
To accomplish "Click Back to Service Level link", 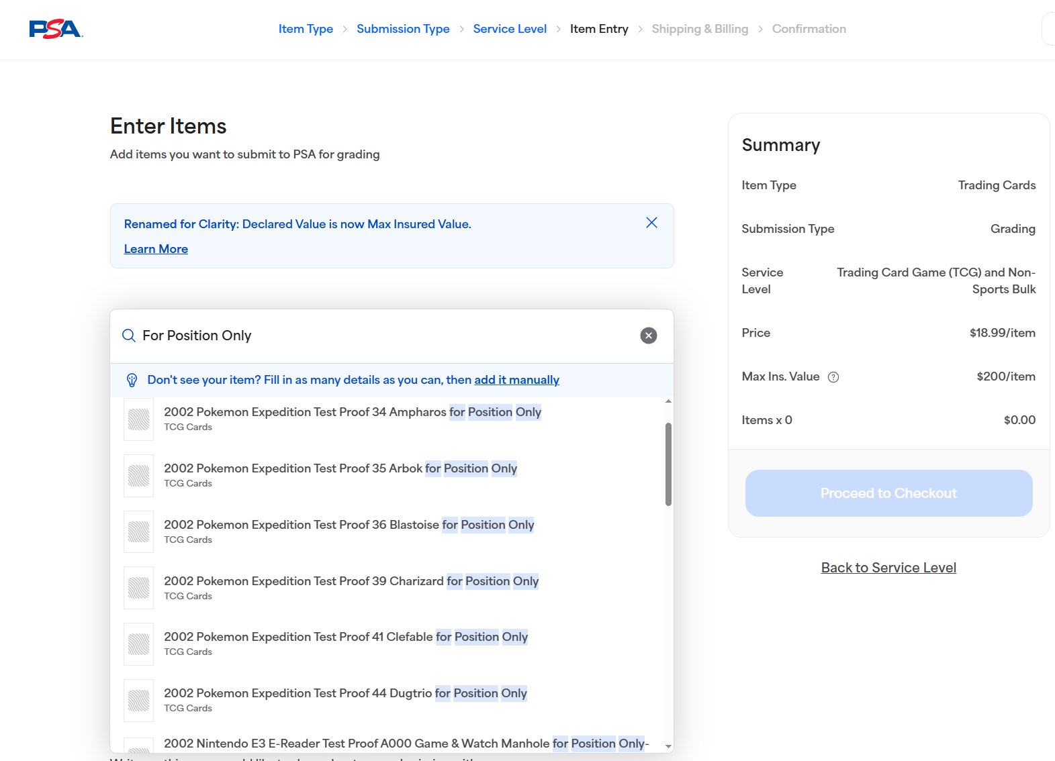I will (888, 568).
